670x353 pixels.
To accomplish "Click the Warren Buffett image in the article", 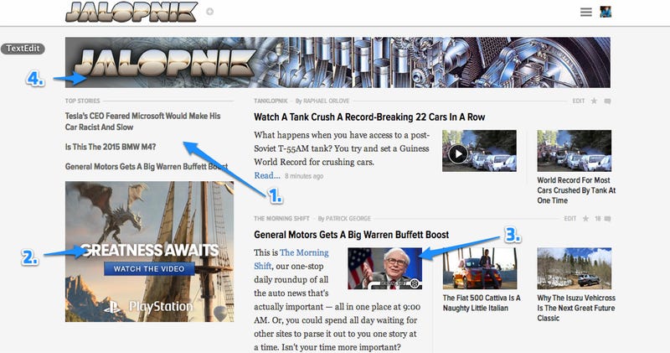I will click(385, 268).
